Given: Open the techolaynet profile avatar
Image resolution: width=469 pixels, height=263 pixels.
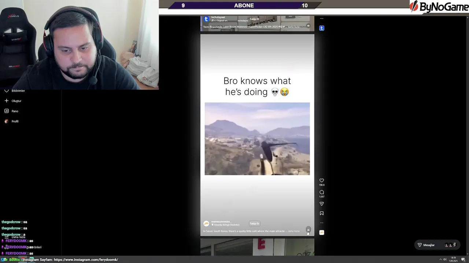Looking at the screenshot, I should (x=206, y=19).
